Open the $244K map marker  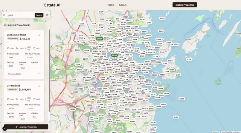(90, 105)
